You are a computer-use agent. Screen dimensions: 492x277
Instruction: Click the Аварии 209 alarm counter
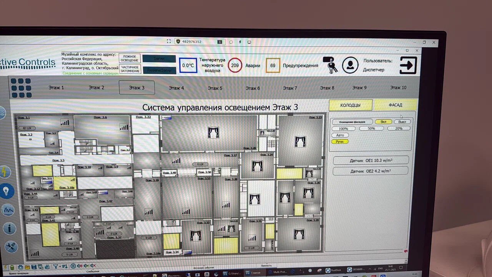point(235,65)
